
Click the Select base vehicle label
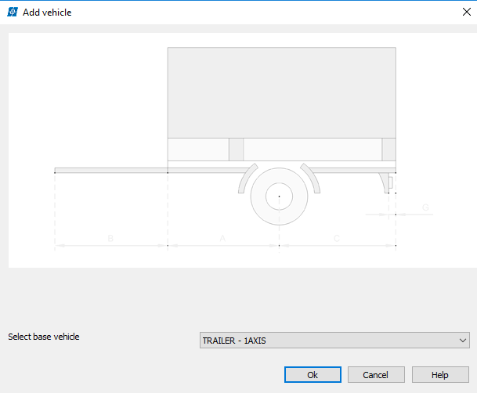click(44, 337)
